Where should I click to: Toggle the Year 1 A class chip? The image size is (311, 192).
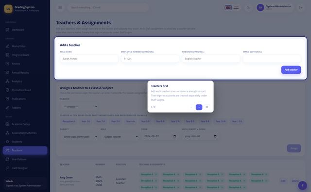click(x=86, y=121)
